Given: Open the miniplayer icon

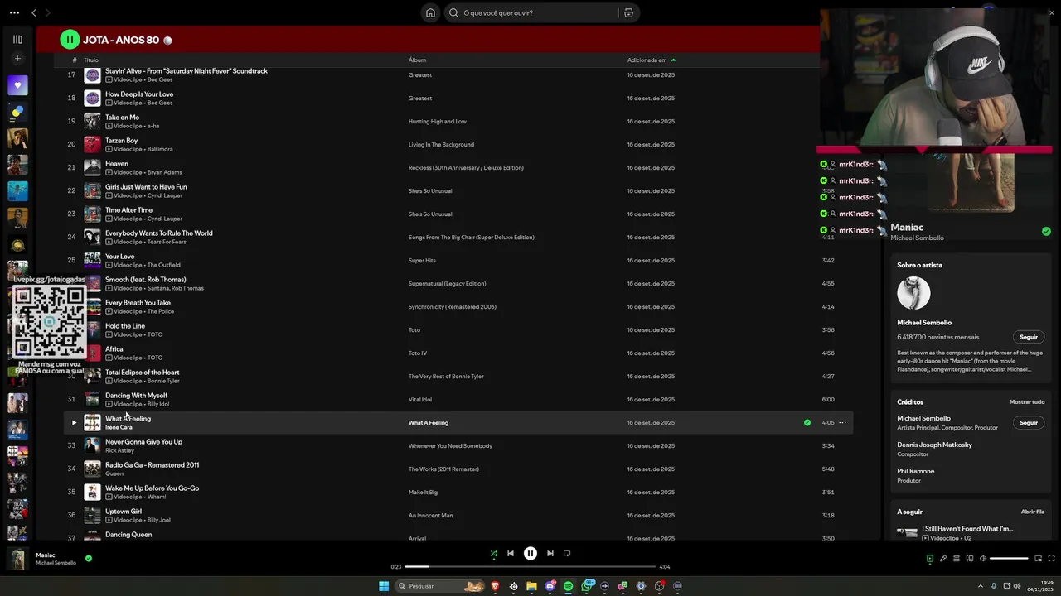Looking at the screenshot, I should 1038,559.
